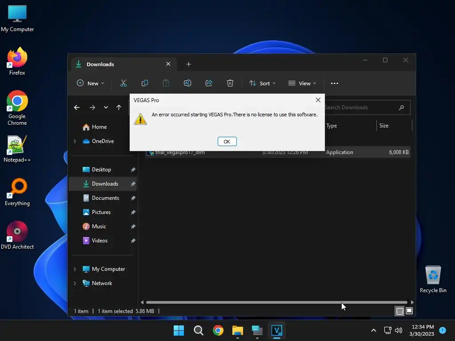Click the 6,008 KB size cell
The image size is (455, 341).
(399, 152)
